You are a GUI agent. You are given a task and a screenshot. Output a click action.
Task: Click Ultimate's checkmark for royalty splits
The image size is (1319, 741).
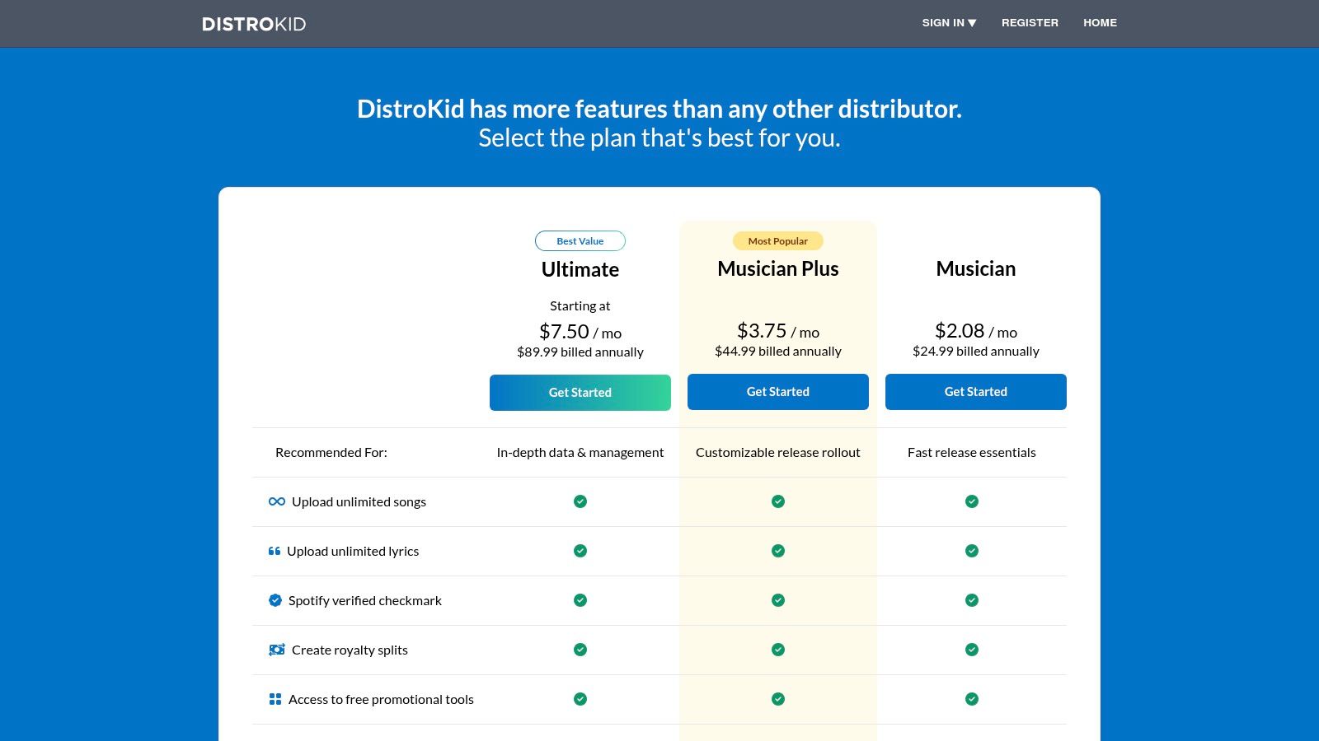[580, 650]
